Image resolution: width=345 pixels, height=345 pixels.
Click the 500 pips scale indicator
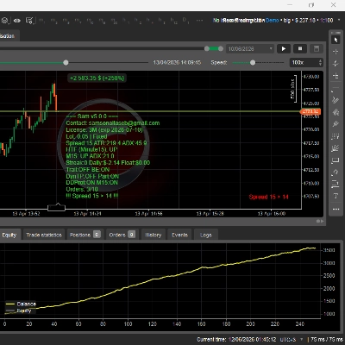point(293,88)
